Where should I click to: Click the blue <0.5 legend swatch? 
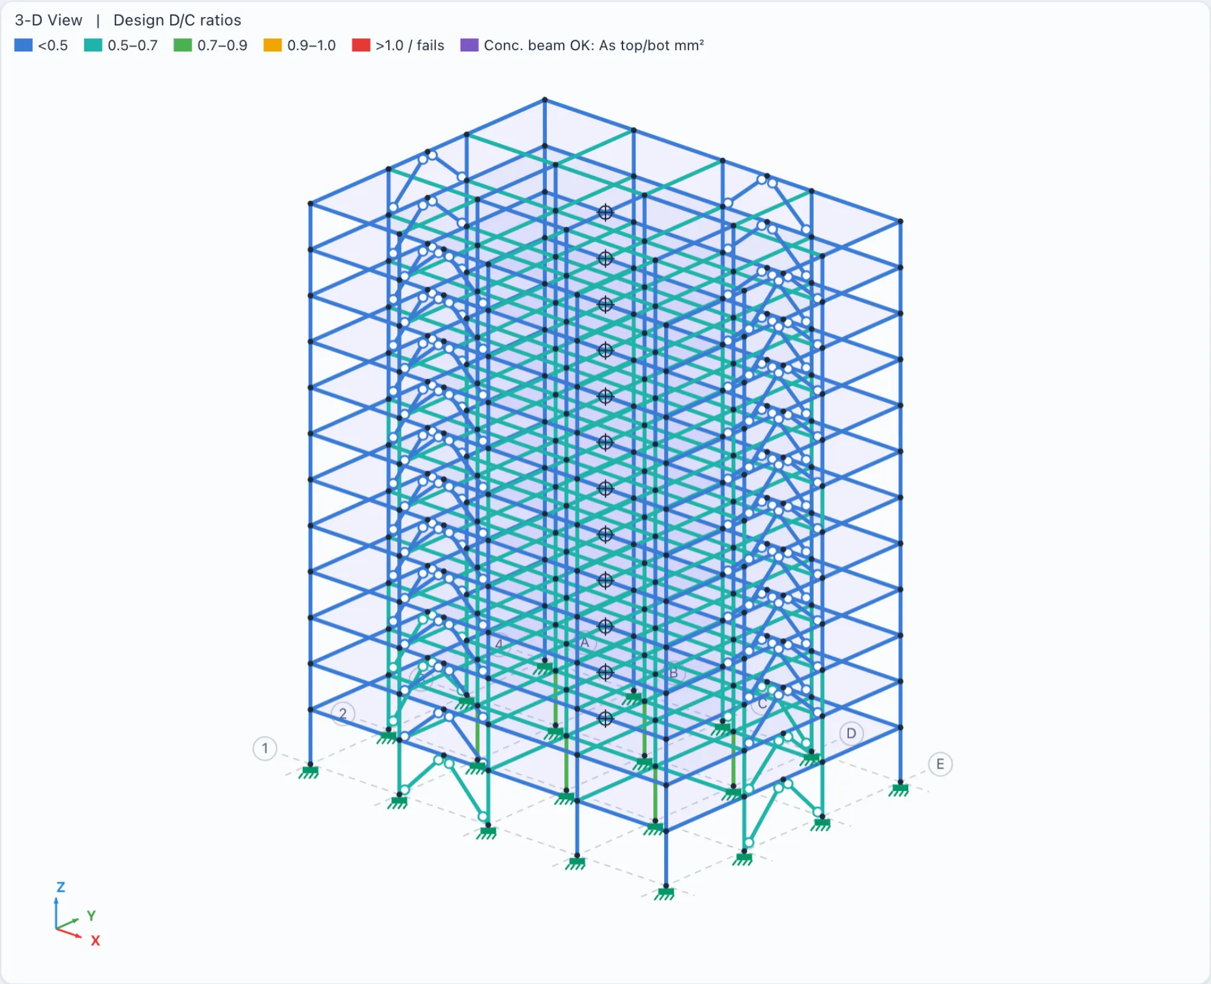click(23, 45)
